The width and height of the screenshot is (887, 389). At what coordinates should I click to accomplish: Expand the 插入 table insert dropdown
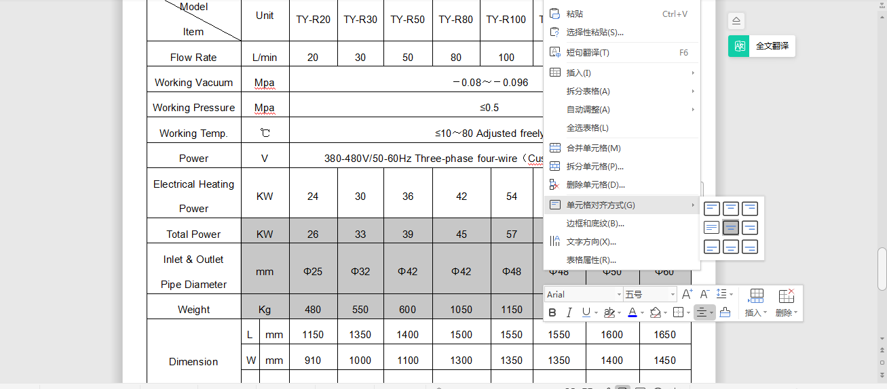coord(756,312)
